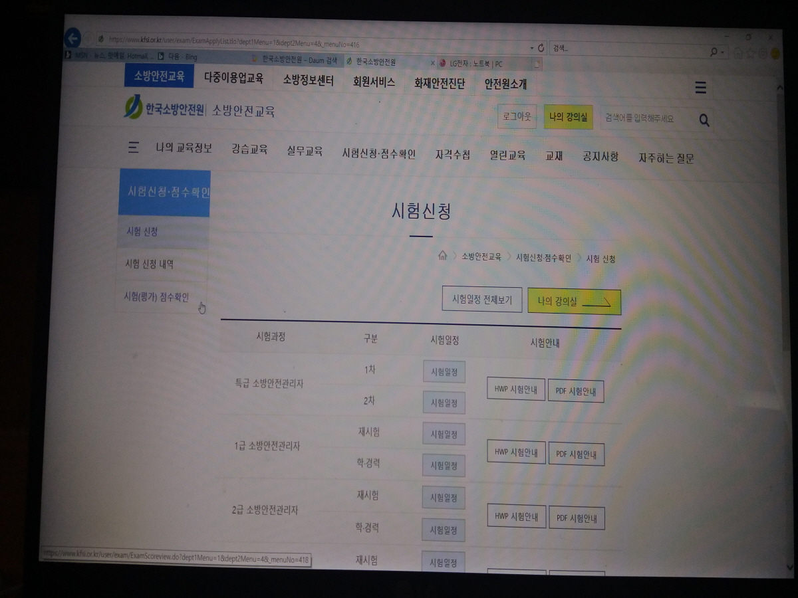Viewport: 798px width, 598px height.
Task: Open the three-line menu beside 나의 교육정보
Action: [x=134, y=148]
